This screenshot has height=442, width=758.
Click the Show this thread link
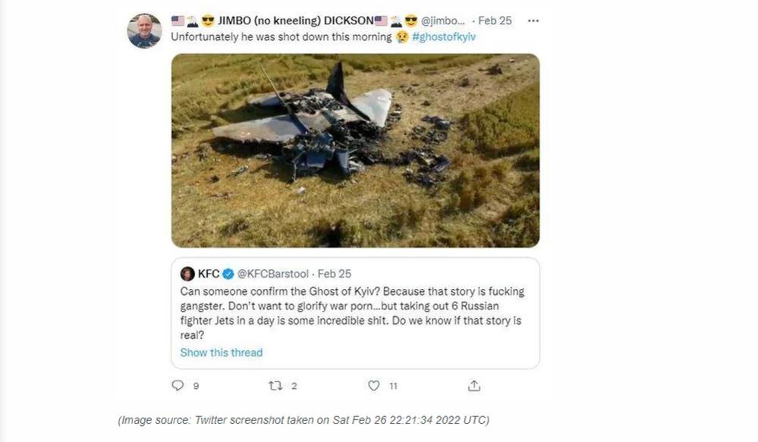(222, 353)
